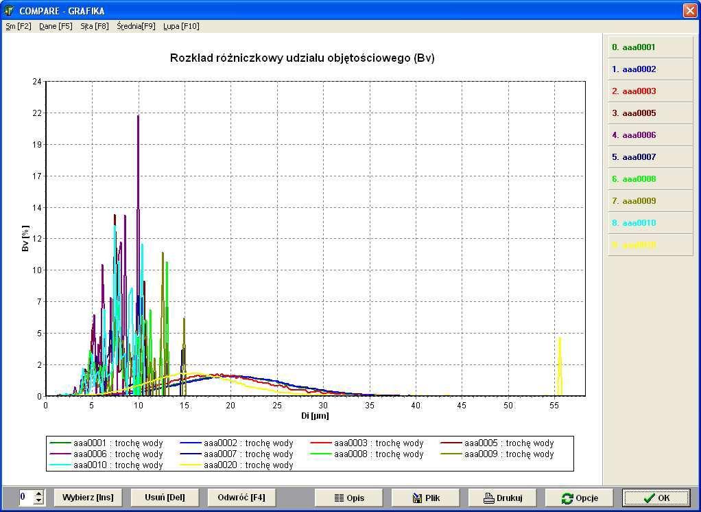Click legend entry aaa0006 : trochę wody
This screenshot has height=512, width=701.
click(x=106, y=454)
